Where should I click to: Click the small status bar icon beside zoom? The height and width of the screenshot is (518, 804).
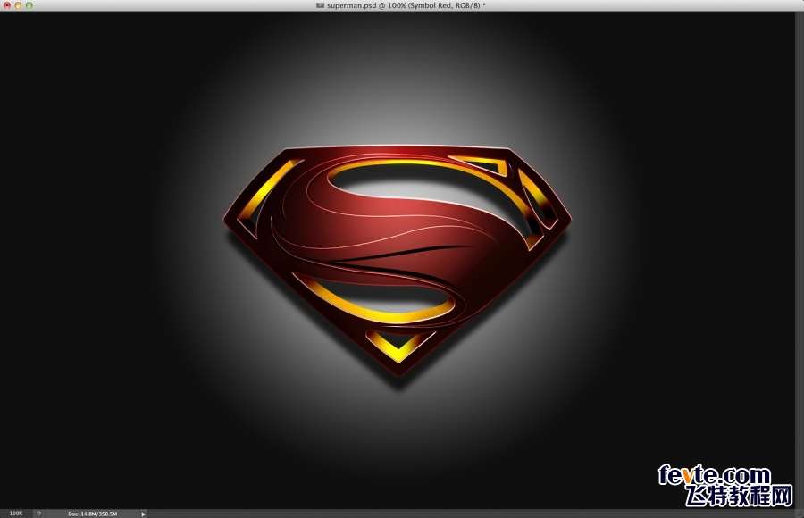[x=38, y=514]
